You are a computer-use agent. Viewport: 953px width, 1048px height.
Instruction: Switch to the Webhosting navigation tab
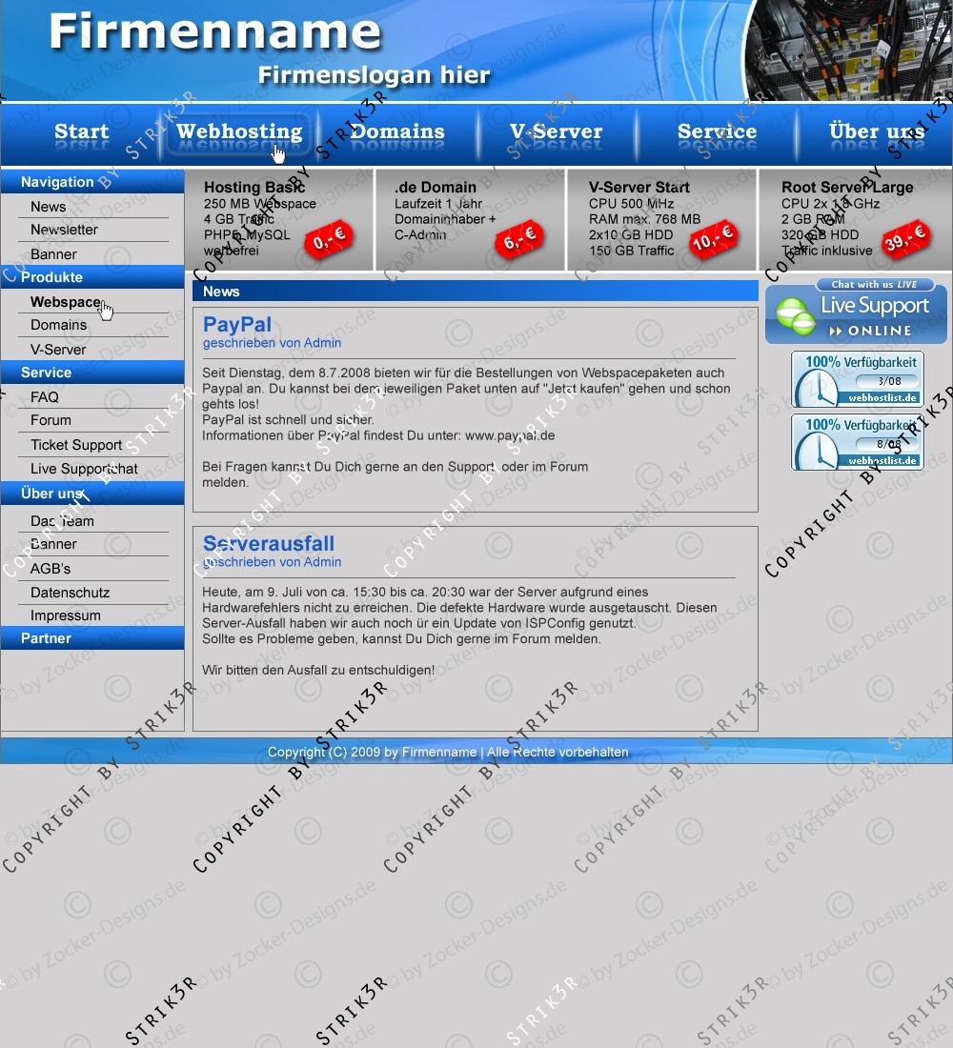pyautogui.click(x=239, y=132)
